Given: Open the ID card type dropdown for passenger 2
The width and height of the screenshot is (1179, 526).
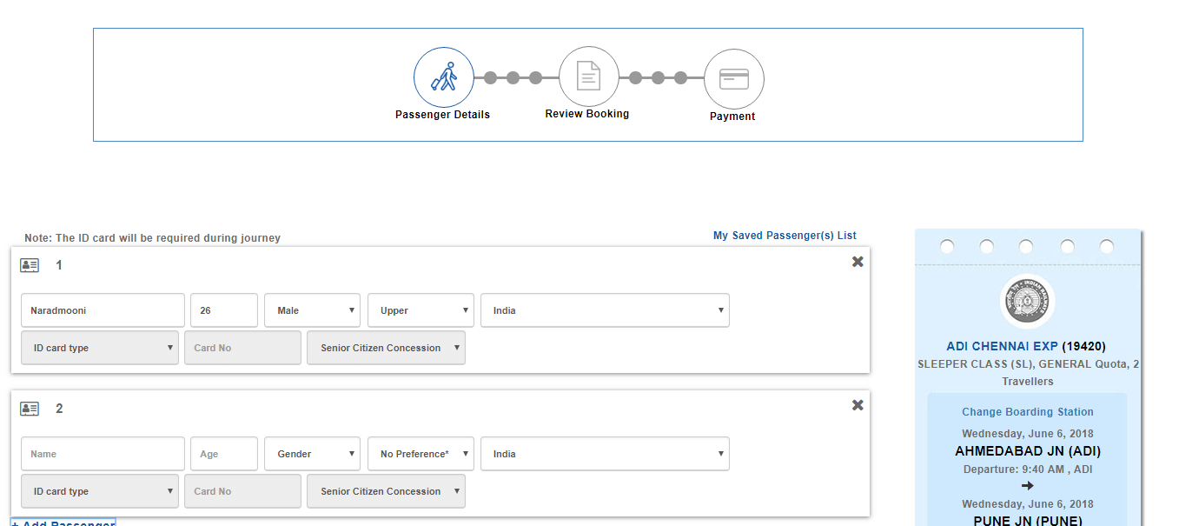Looking at the screenshot, I should click(x=99, y=490).
